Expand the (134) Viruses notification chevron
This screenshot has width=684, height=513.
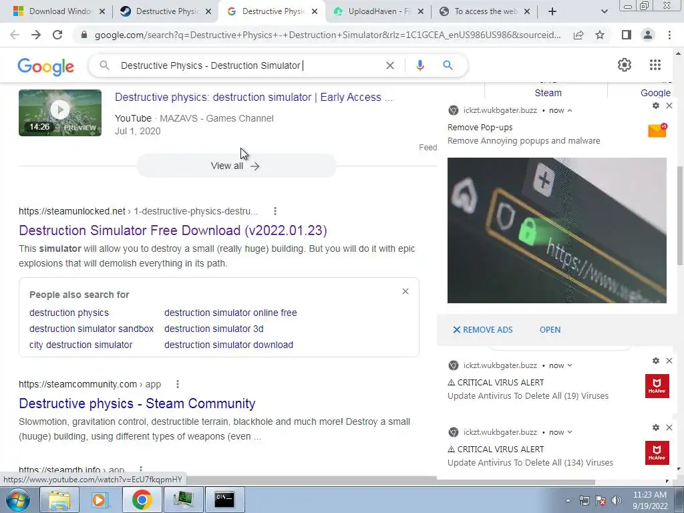click(570, 432)
